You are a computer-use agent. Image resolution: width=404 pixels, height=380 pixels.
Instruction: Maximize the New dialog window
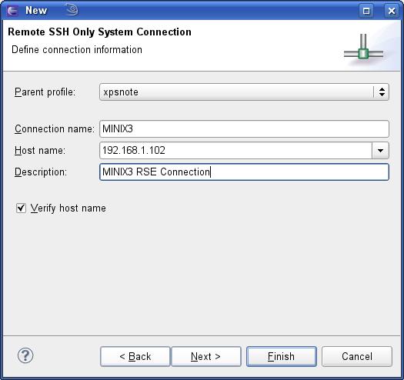366,11
